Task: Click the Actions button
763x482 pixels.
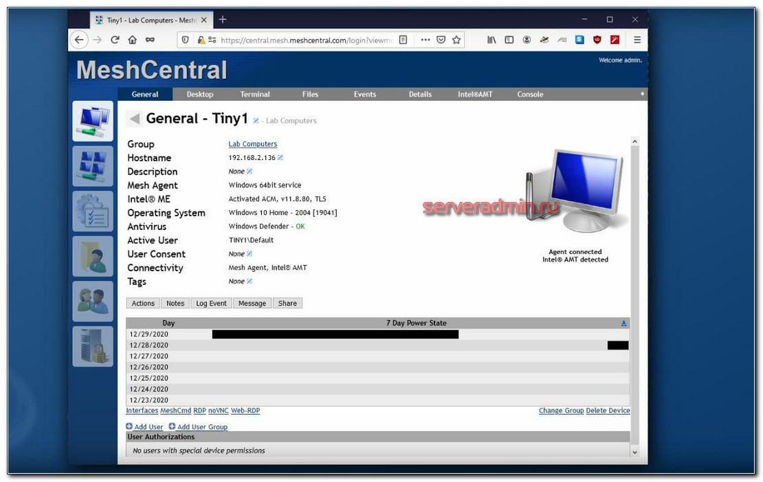Action: (x=143, y=303)
